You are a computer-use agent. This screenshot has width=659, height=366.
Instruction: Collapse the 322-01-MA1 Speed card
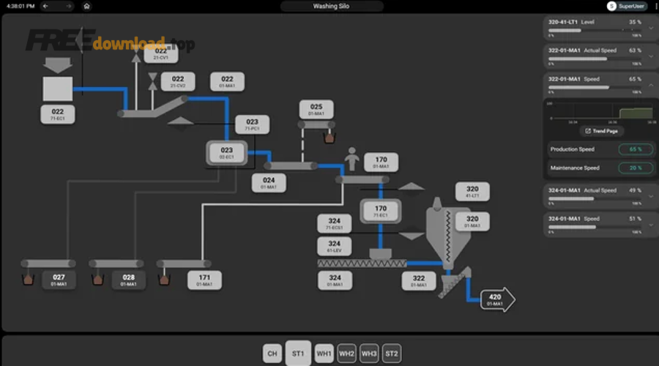pyautogui.click(x=651, y=85)
